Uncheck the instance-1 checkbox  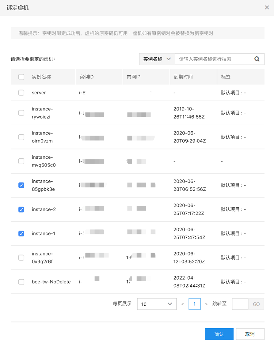pyautogui.click(x=21, y=233)
